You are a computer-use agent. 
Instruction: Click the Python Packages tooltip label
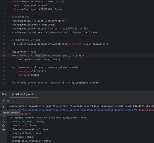click(x=11, y=113)
